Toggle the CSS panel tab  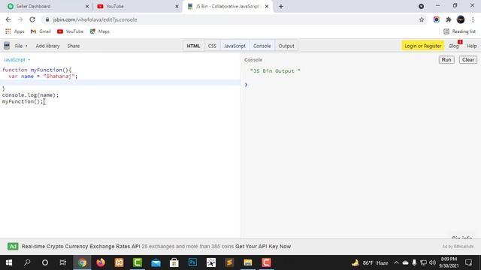(212, 46)
